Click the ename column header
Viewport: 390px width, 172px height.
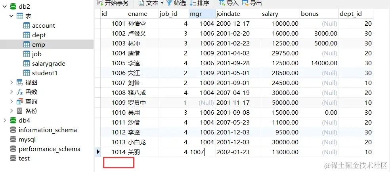tap(143, 14)
